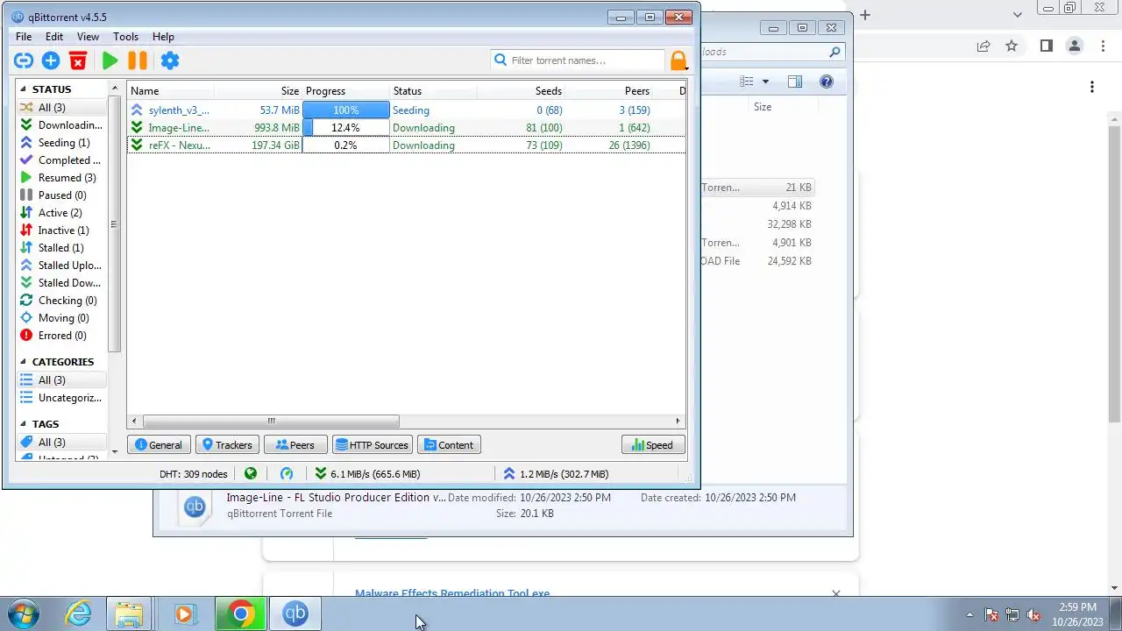Select the Completed status filter
The width and height of the screenshot is (1122, 631).
pyautogui.click(x=61, y=160)
